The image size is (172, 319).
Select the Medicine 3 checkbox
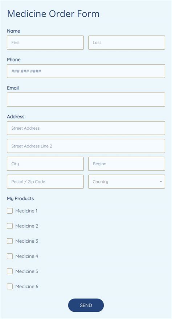10,241
